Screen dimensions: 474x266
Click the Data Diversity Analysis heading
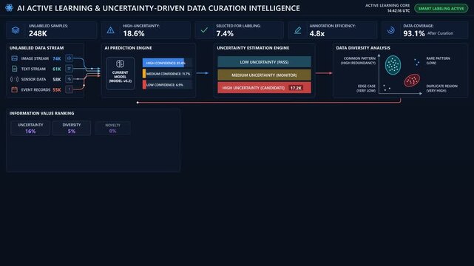pyautogui.click(x=363, y=48)
